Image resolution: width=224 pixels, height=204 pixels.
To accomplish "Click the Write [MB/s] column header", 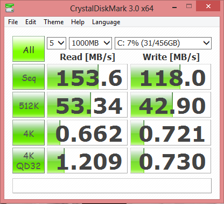I will tap(171, 57).
